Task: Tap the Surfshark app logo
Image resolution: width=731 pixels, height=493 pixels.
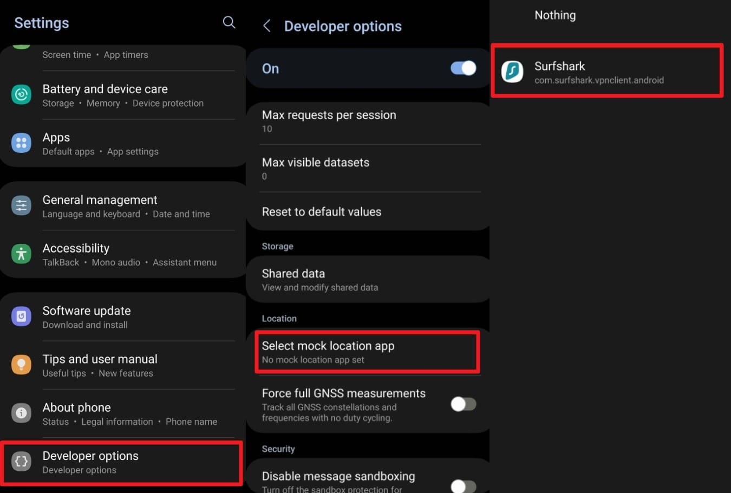Action: [512, 72]
